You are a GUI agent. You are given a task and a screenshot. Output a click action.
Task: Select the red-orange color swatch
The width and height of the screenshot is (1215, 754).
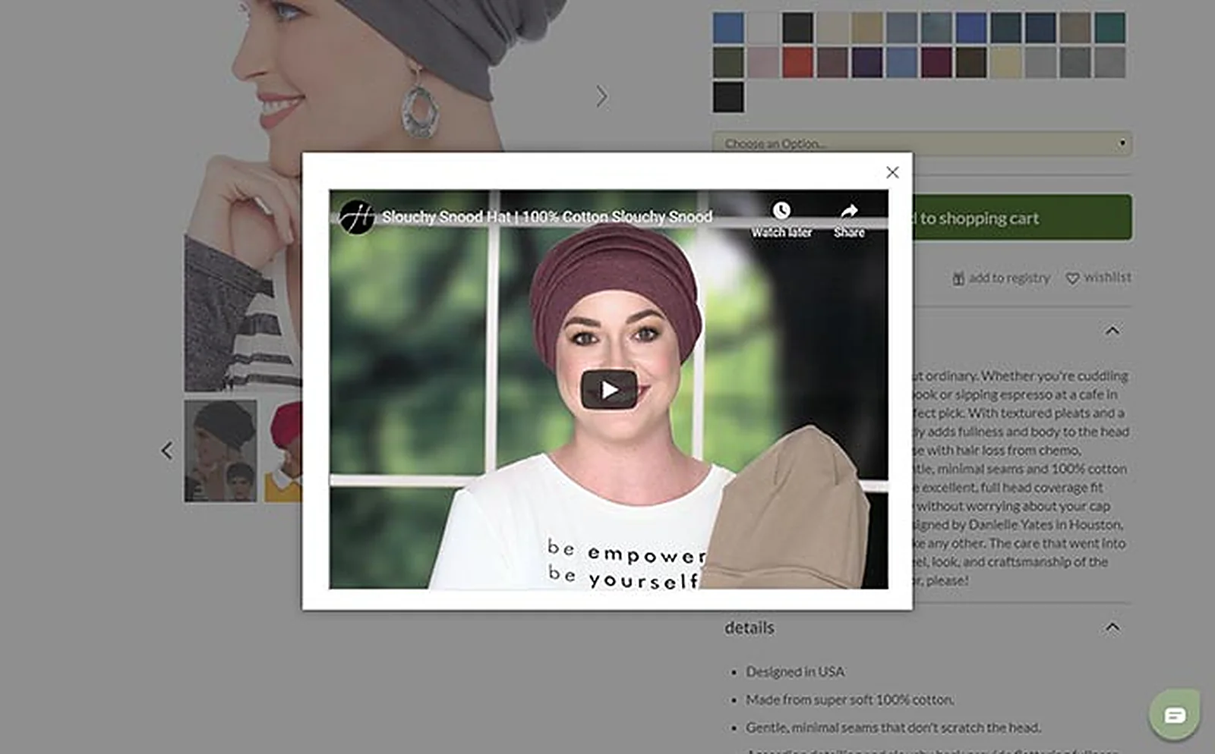(798, 63)
